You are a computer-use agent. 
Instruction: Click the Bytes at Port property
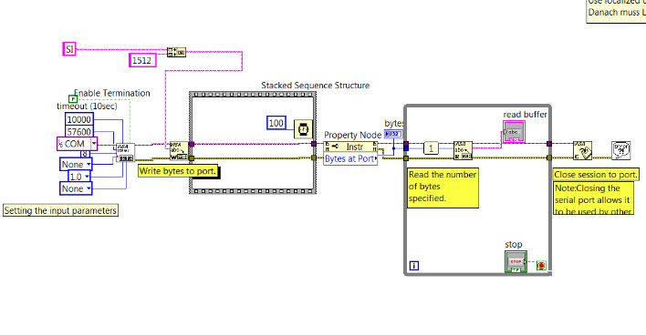(x=350, y=158)
